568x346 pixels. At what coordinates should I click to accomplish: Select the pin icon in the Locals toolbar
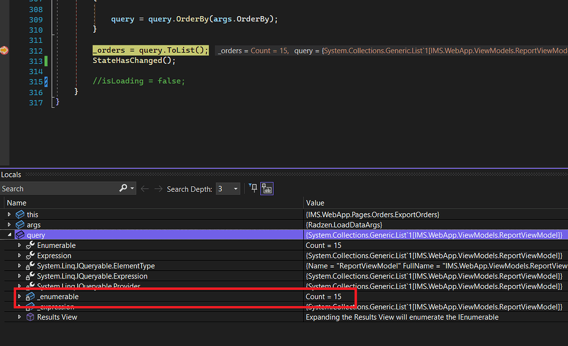tap(253, 189)
